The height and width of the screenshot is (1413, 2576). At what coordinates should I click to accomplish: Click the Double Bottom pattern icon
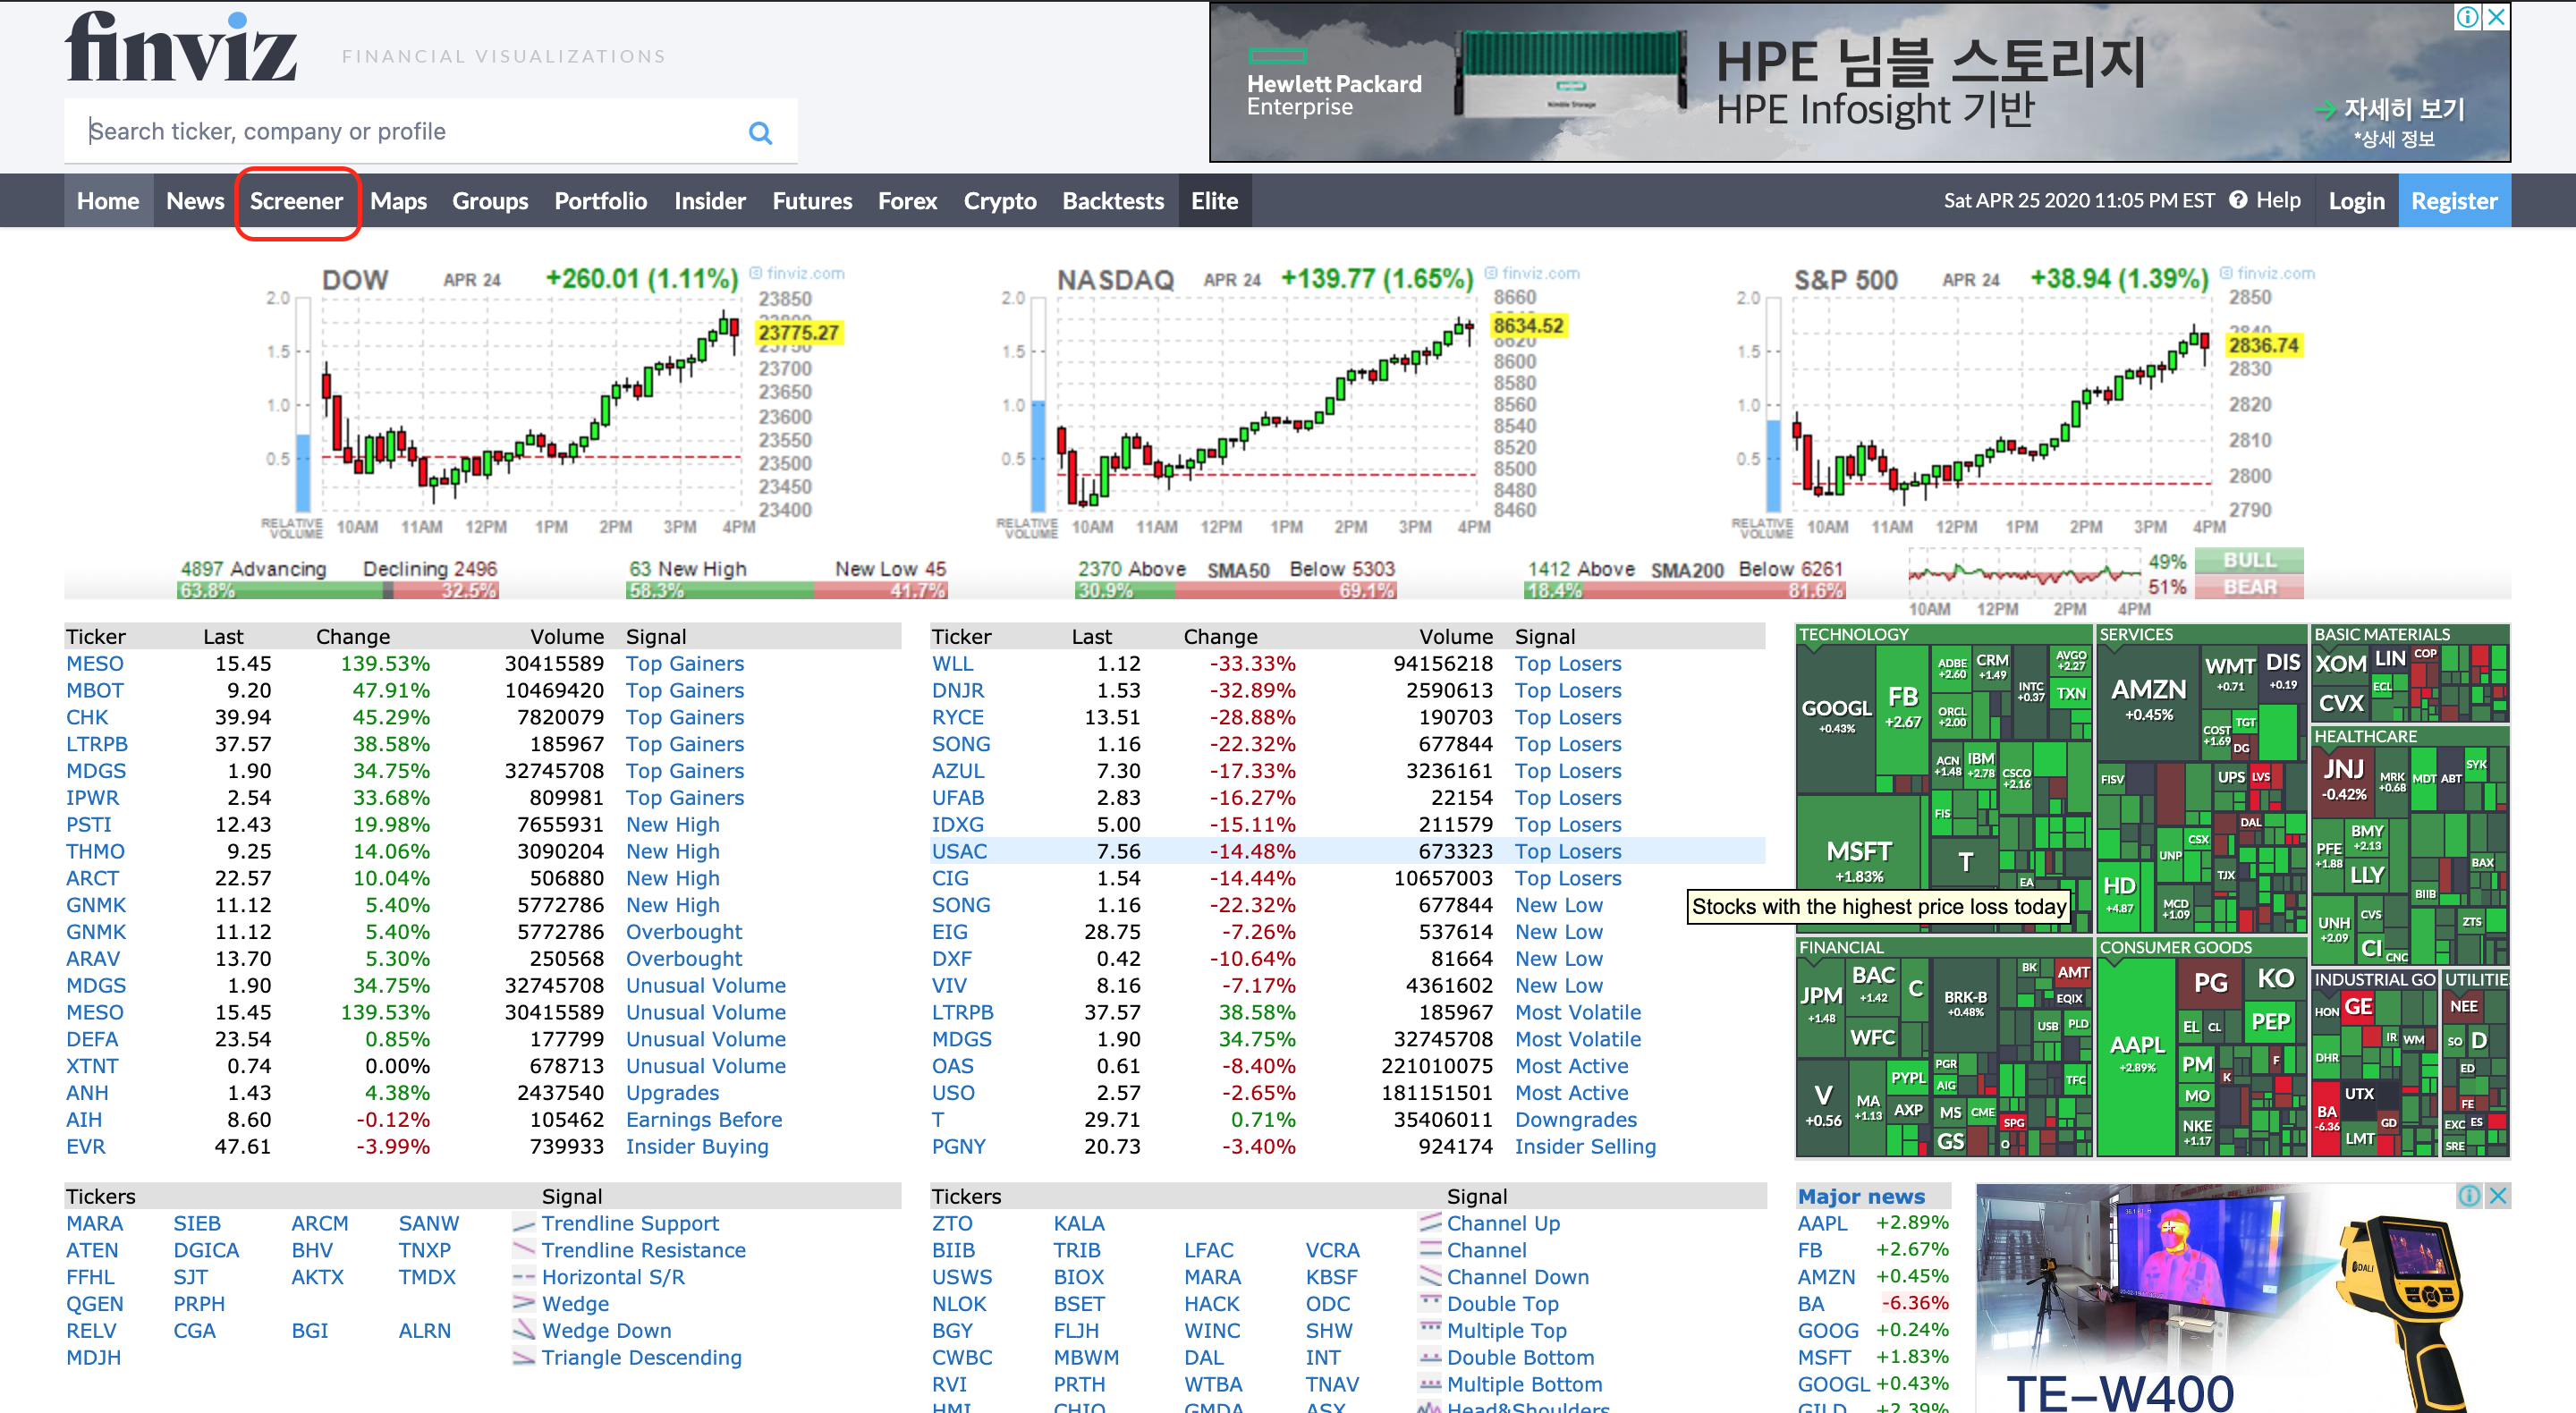pos(1430,1357)
